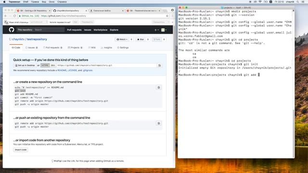Click the 'Нет' button in translate bar
Viewport: 308px width, 173px height.
click(76, 22)
